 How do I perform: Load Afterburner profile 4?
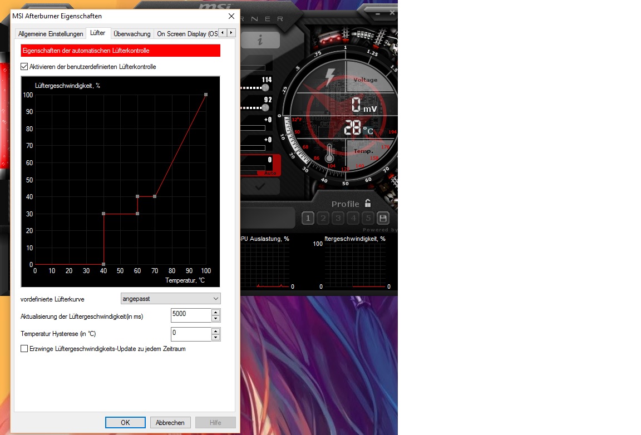pyautogui.click(x=353, y=218)
